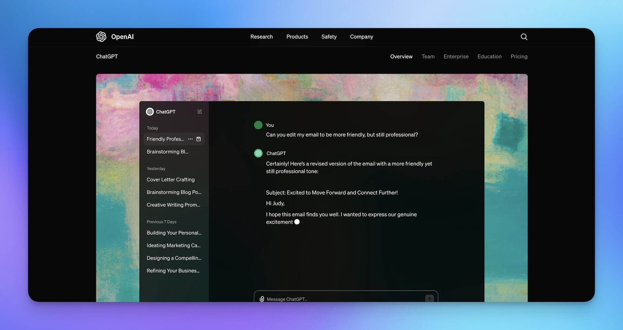Select the Enterprise tab
623x330 pixels.
(x=456, y=56)
